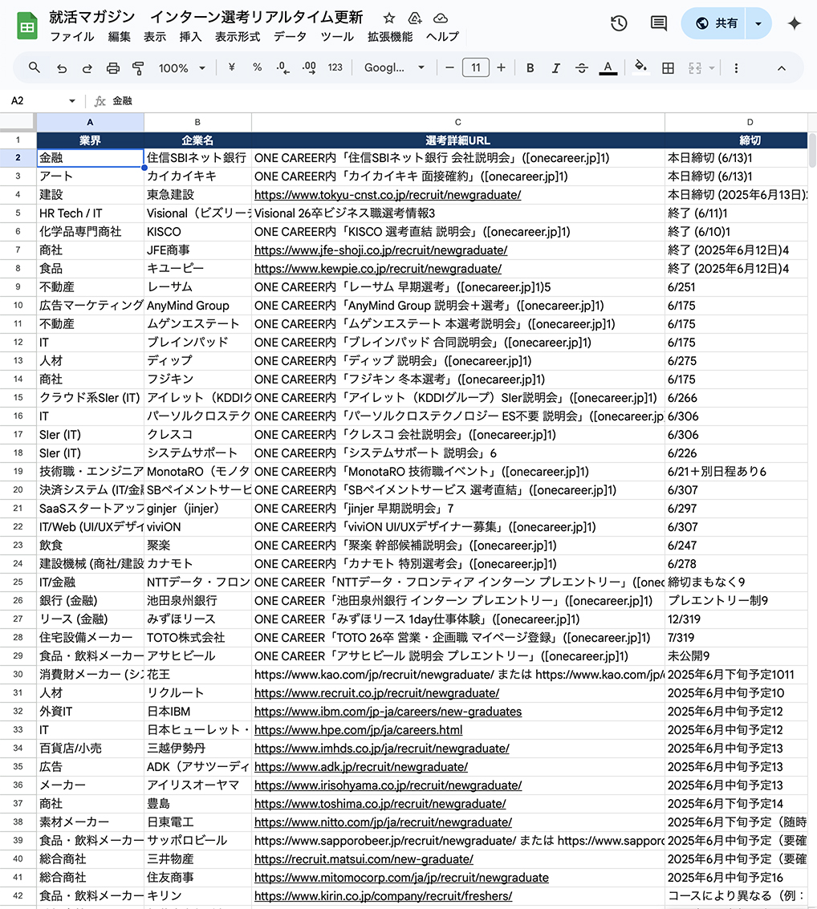
Task: Open the zoom level dropdown
Action: point(182,68)
